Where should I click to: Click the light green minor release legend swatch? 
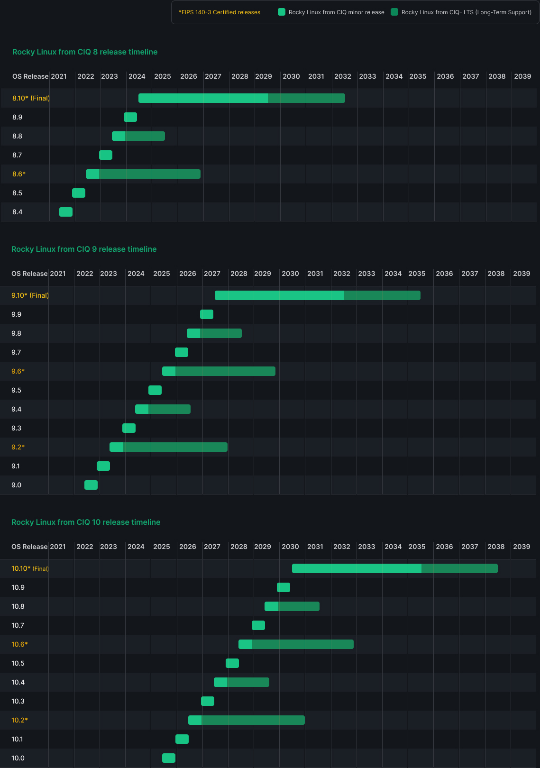[282, 12]
